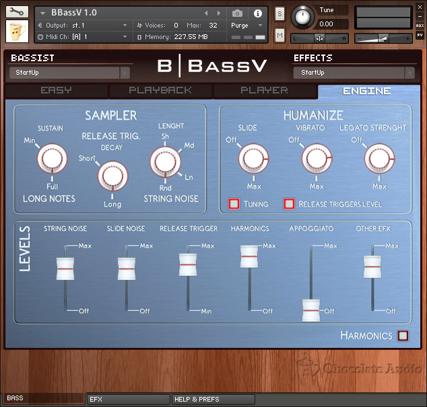Toggle Release Triggers Level switch
The width and height of the screenshot is (427, 407).
pos(289,204)
